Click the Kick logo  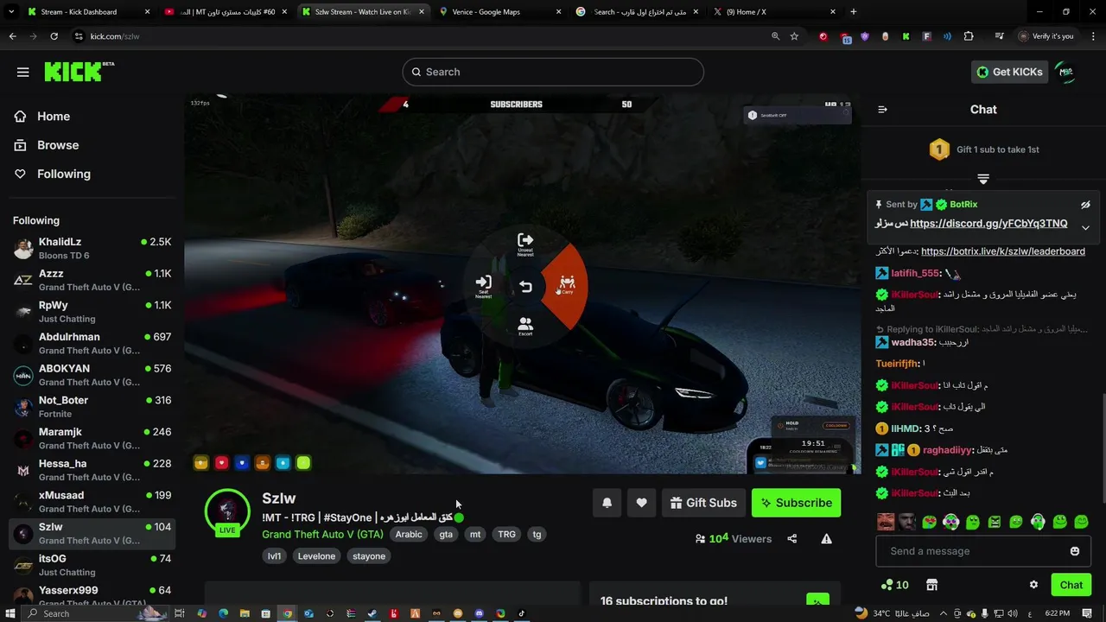click(78, 72)
